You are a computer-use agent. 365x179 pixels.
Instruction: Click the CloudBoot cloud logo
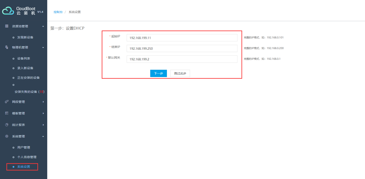click(x=8, y=11)
